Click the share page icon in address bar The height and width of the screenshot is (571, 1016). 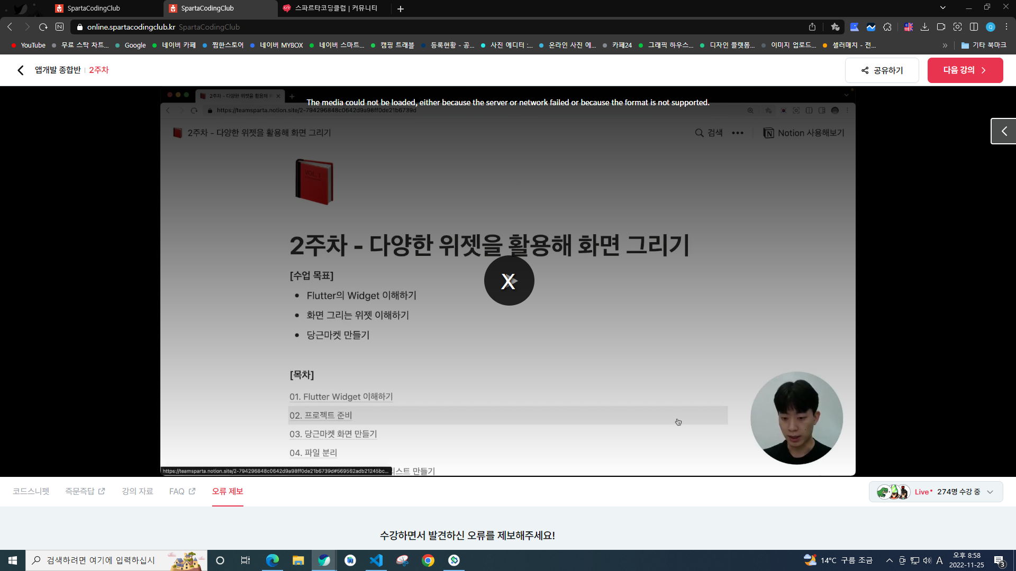pos(812,27)
